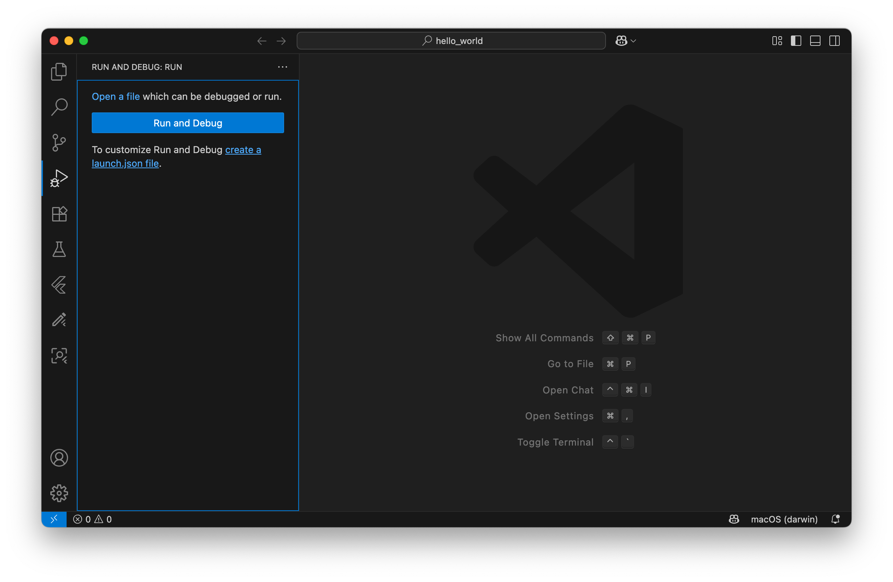Show errors and warnings in status bar
The image size is (893, 582).
coord(92,519)
